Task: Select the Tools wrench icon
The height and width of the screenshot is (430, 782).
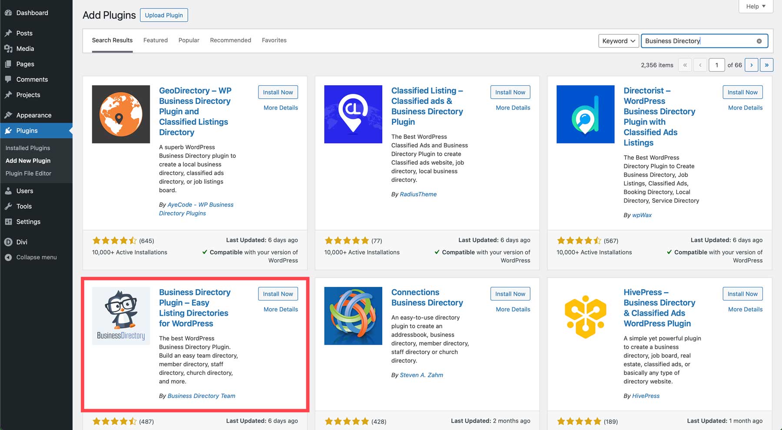Action: point(8,206)
